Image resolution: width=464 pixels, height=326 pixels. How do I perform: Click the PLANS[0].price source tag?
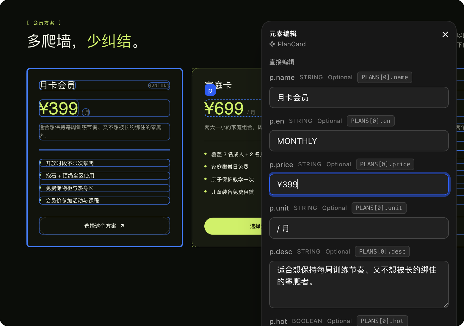point(385,164)
